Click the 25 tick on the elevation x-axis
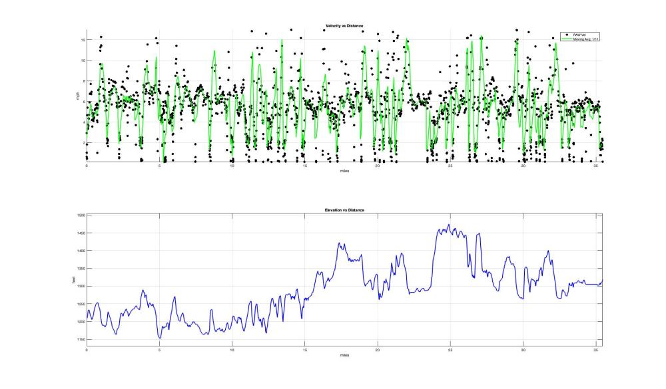666x389 pixels. (450, 350)
